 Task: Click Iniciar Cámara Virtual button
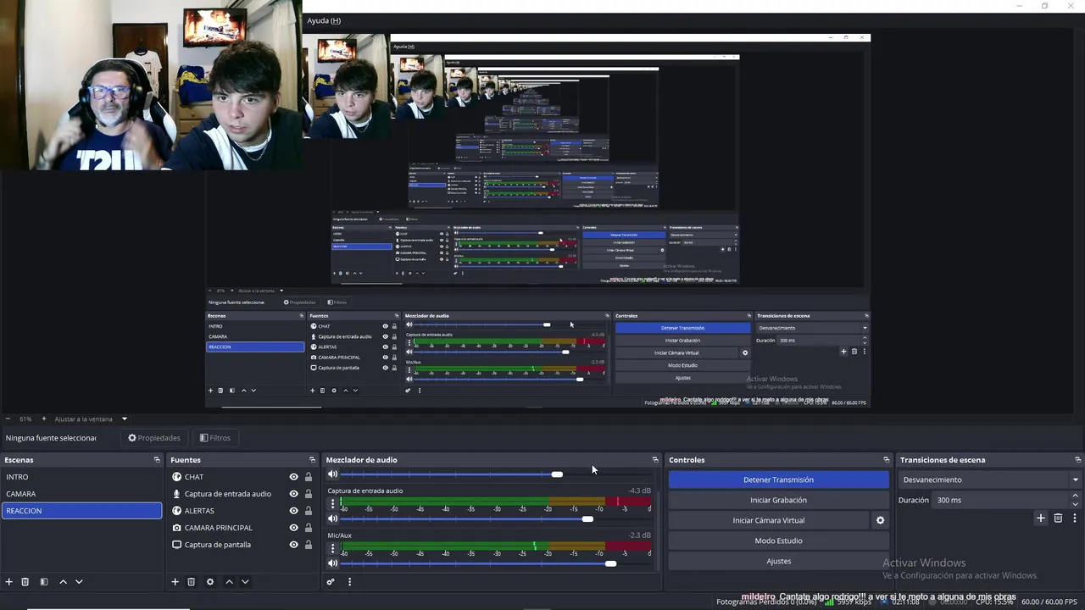769,520
